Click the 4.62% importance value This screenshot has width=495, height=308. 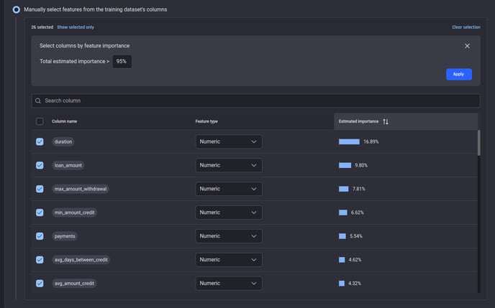tap(355, 260)
